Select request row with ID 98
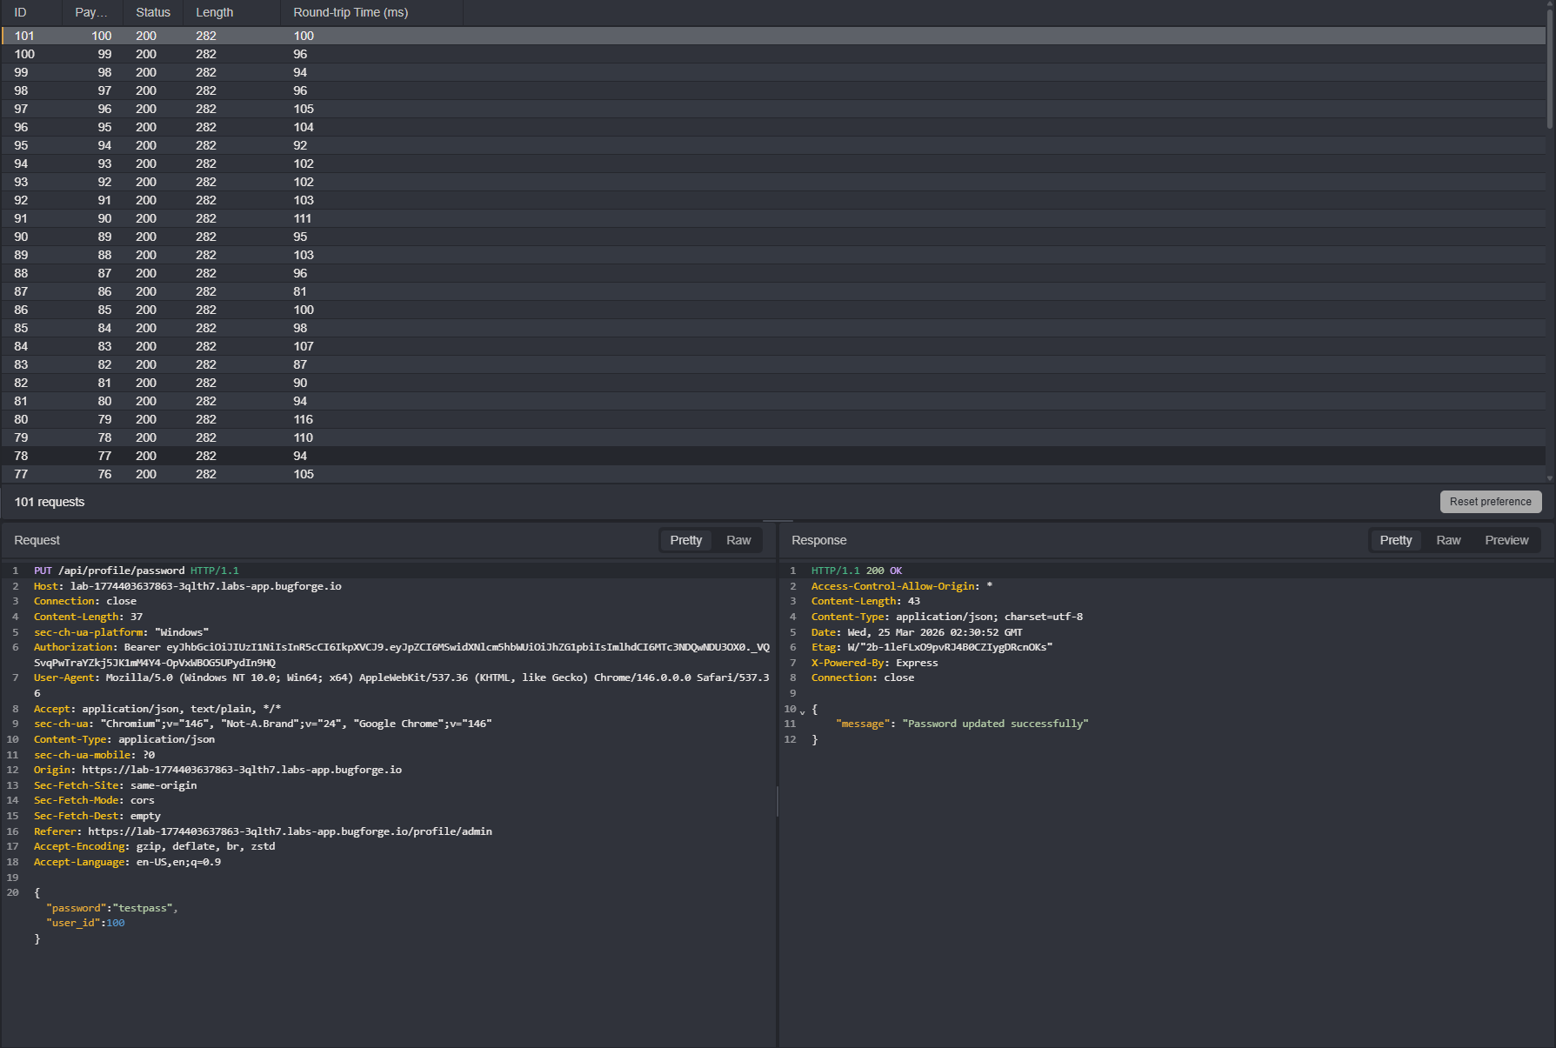The image size is (1556, 1048). point(773,90)
